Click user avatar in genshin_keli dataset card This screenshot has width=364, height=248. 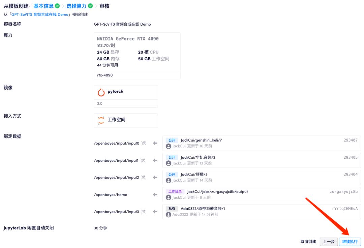169,146
